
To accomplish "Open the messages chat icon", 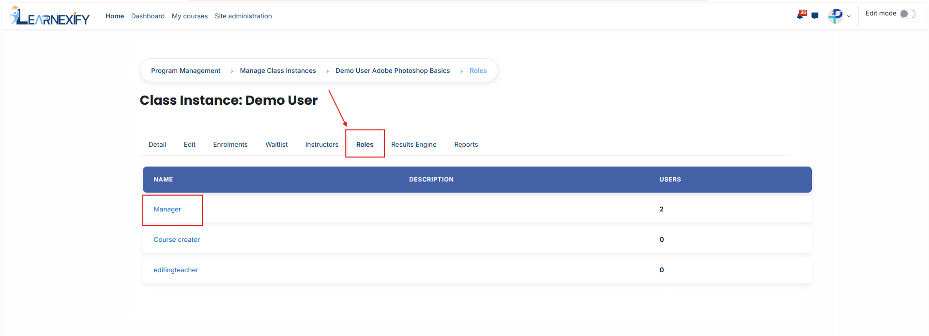I will coord(815,16).
